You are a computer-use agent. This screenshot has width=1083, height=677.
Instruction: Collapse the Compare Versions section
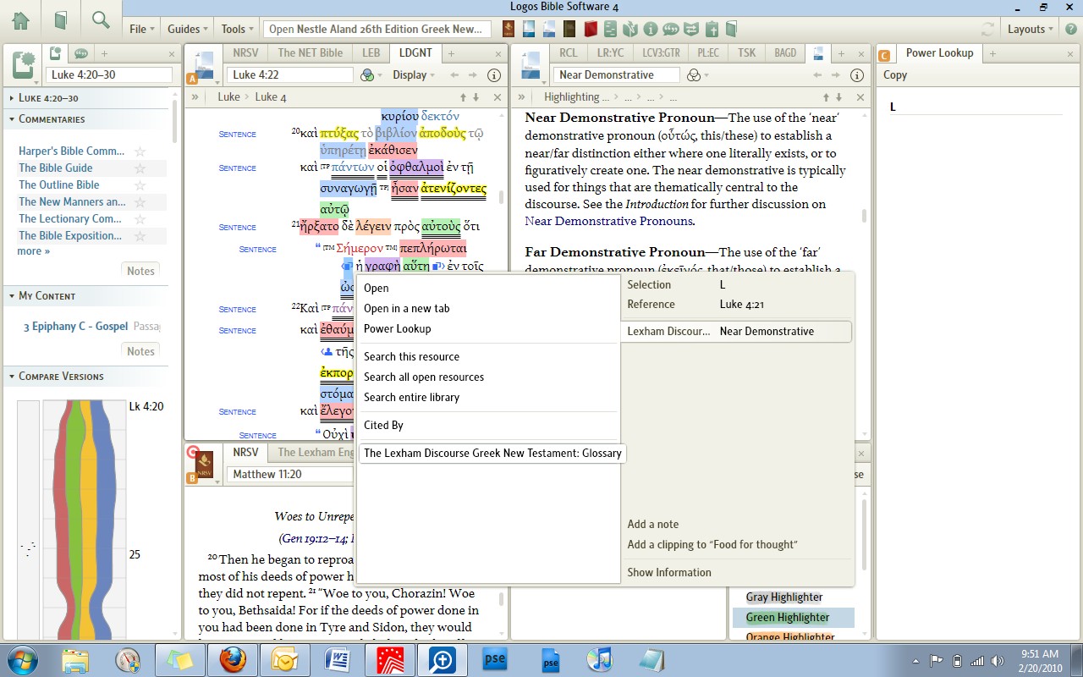[x=12, y=376]
